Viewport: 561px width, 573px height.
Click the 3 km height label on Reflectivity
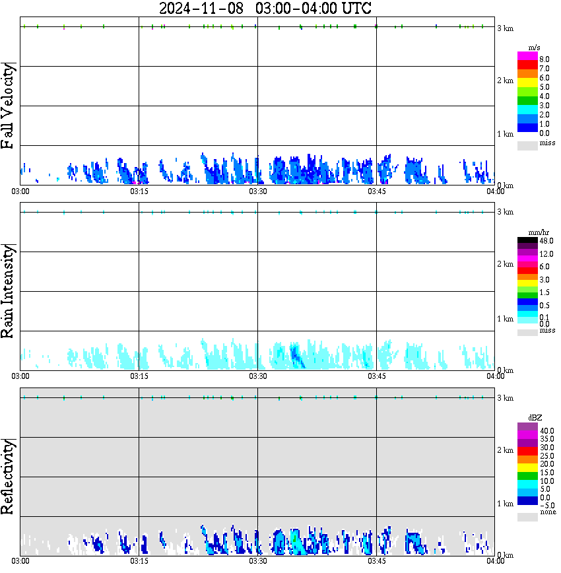point(506,397)
